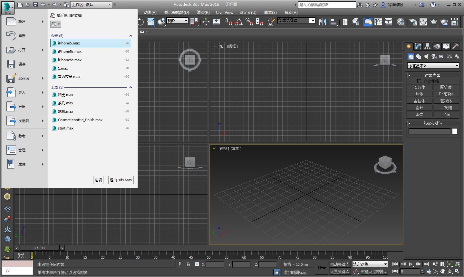Pin 茶几.max to the recent list
Image resolution: width=464 pixels, height=277 pixels.
pos(127,103)
